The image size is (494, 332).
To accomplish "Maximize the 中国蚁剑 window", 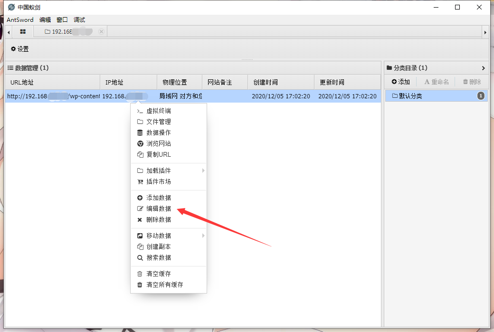I will tap(457, 7).
